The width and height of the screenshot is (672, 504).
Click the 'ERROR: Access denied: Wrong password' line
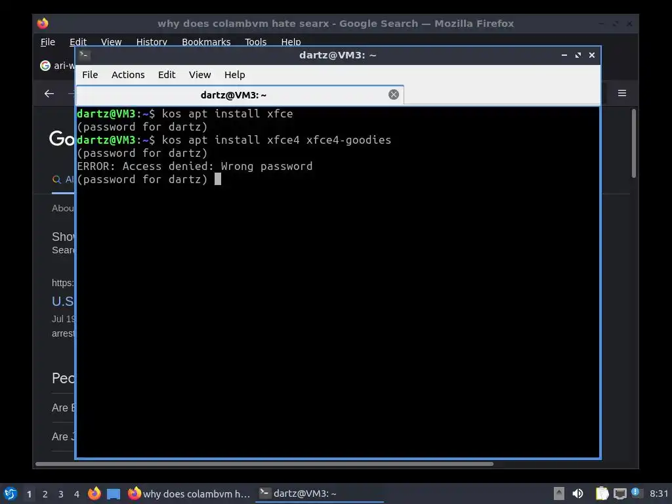[x=195, y=166]
